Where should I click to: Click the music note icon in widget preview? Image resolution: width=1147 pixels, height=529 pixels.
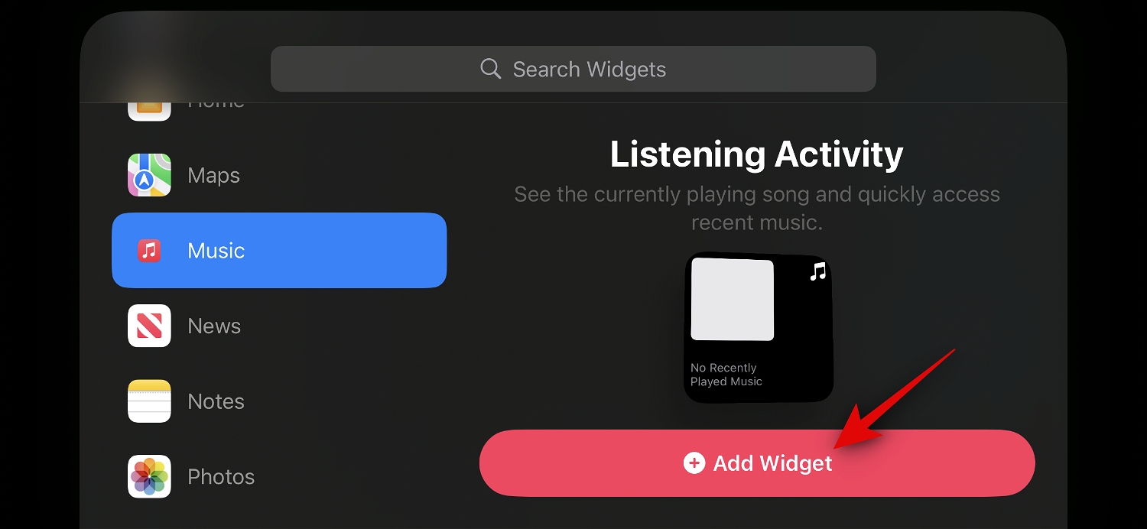coord(818,271)
